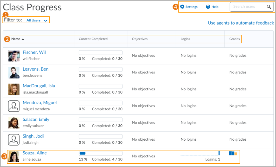Click the 13 % value in Souza row

83,159
